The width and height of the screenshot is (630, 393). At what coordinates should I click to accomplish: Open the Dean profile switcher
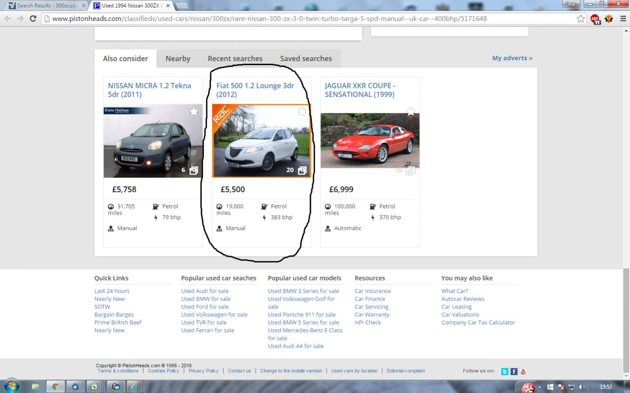click(x=571, y=4)
